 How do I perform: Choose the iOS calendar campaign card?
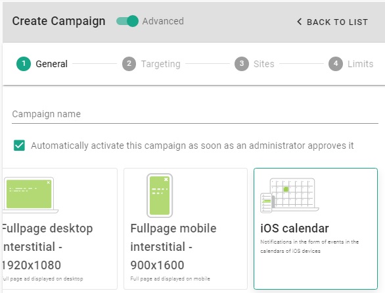pos(315,228)
